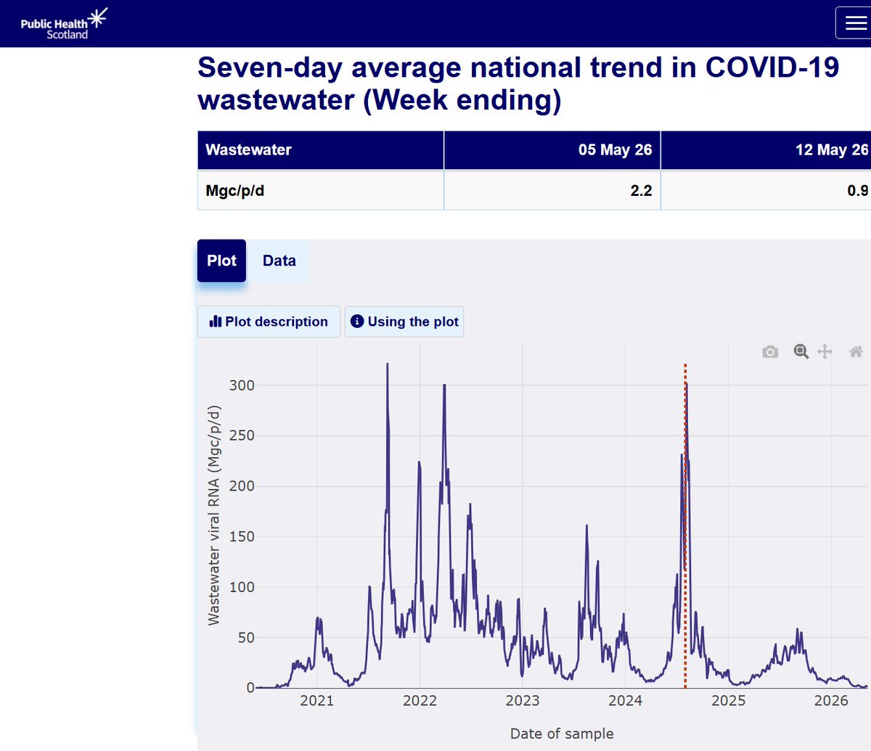The height and width of the screenshot is (751, 871).
Task: Open the Public Health Scotland logo link
Action: [x=64, y=24]
